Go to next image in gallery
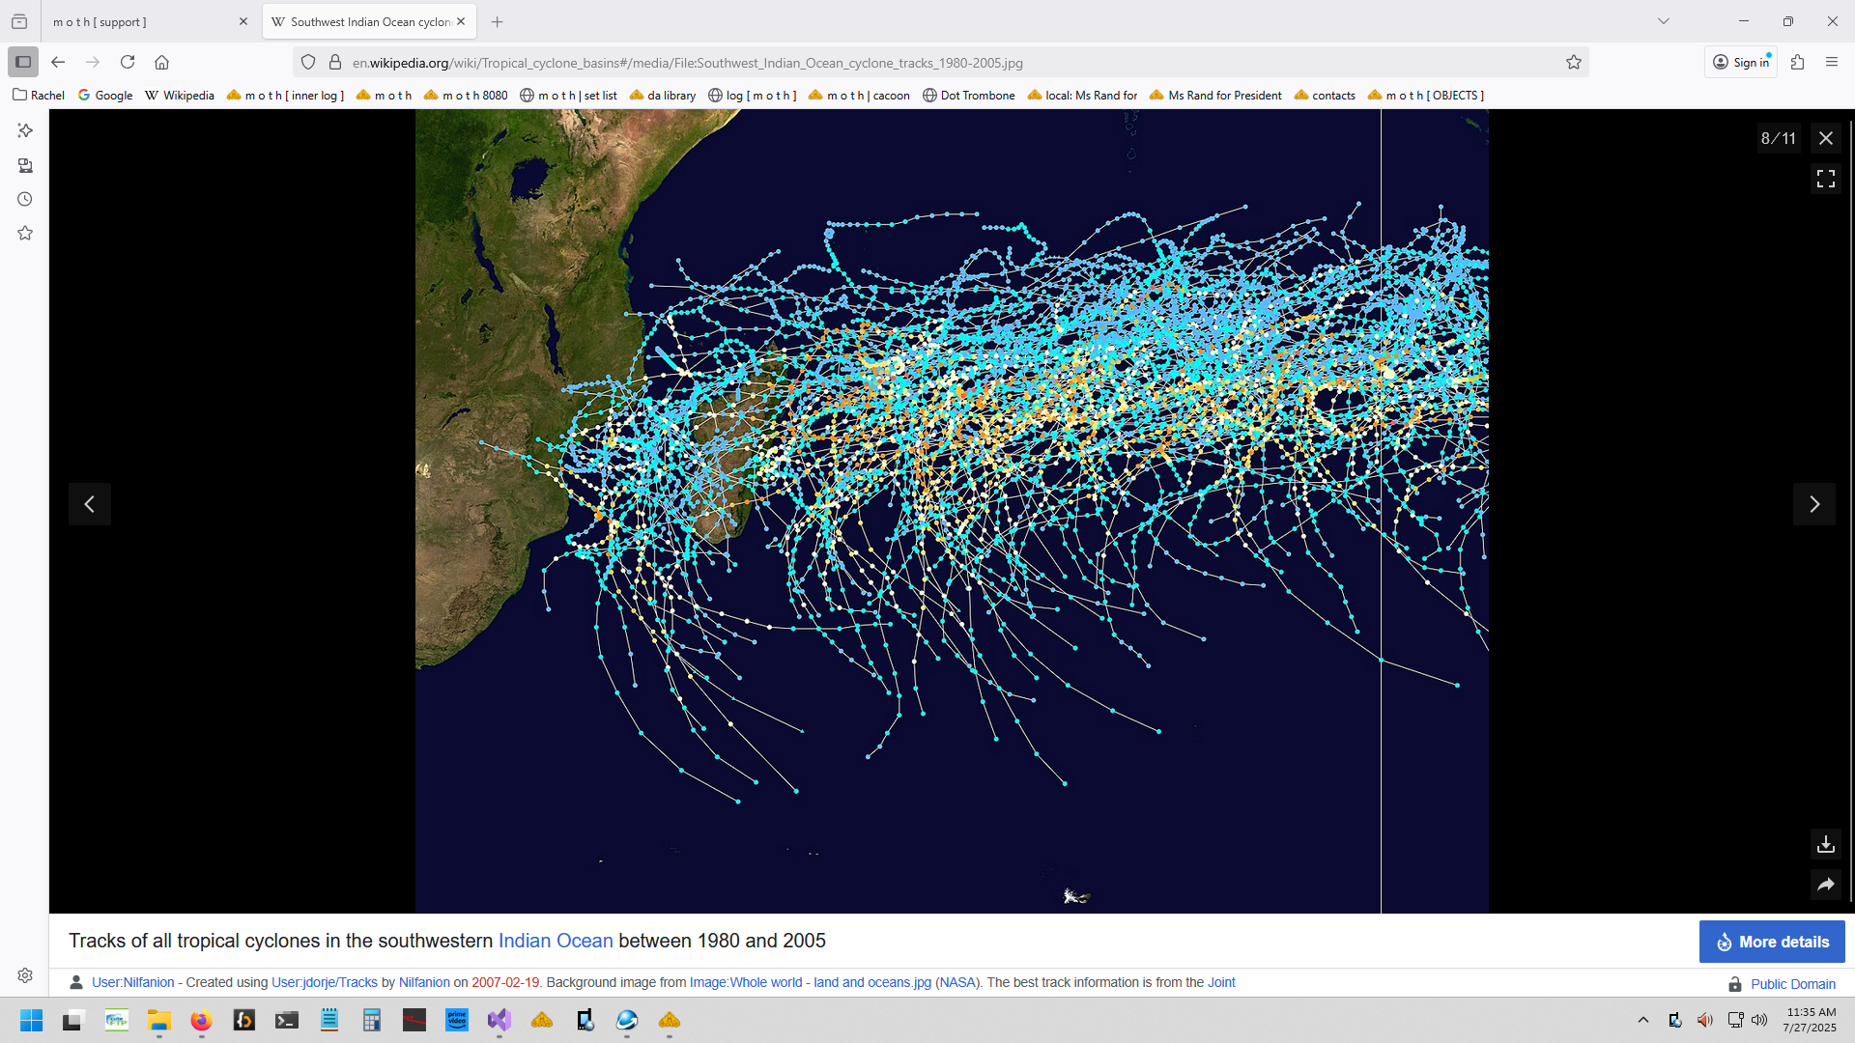The image size is (1855, 1043). pyautogui.click(x=1813, y=504)
